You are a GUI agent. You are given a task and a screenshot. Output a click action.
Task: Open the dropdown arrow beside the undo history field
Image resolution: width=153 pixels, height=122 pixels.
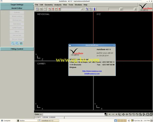[x=82, y=9]
